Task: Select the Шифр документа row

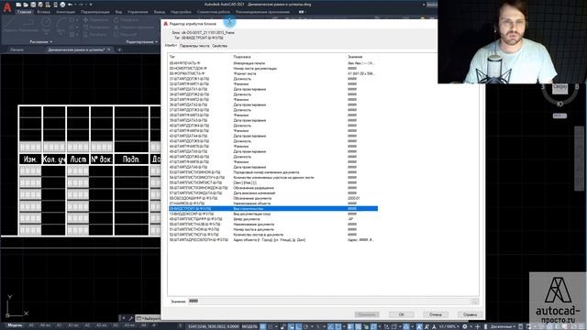Action: [x=273, y=219]
